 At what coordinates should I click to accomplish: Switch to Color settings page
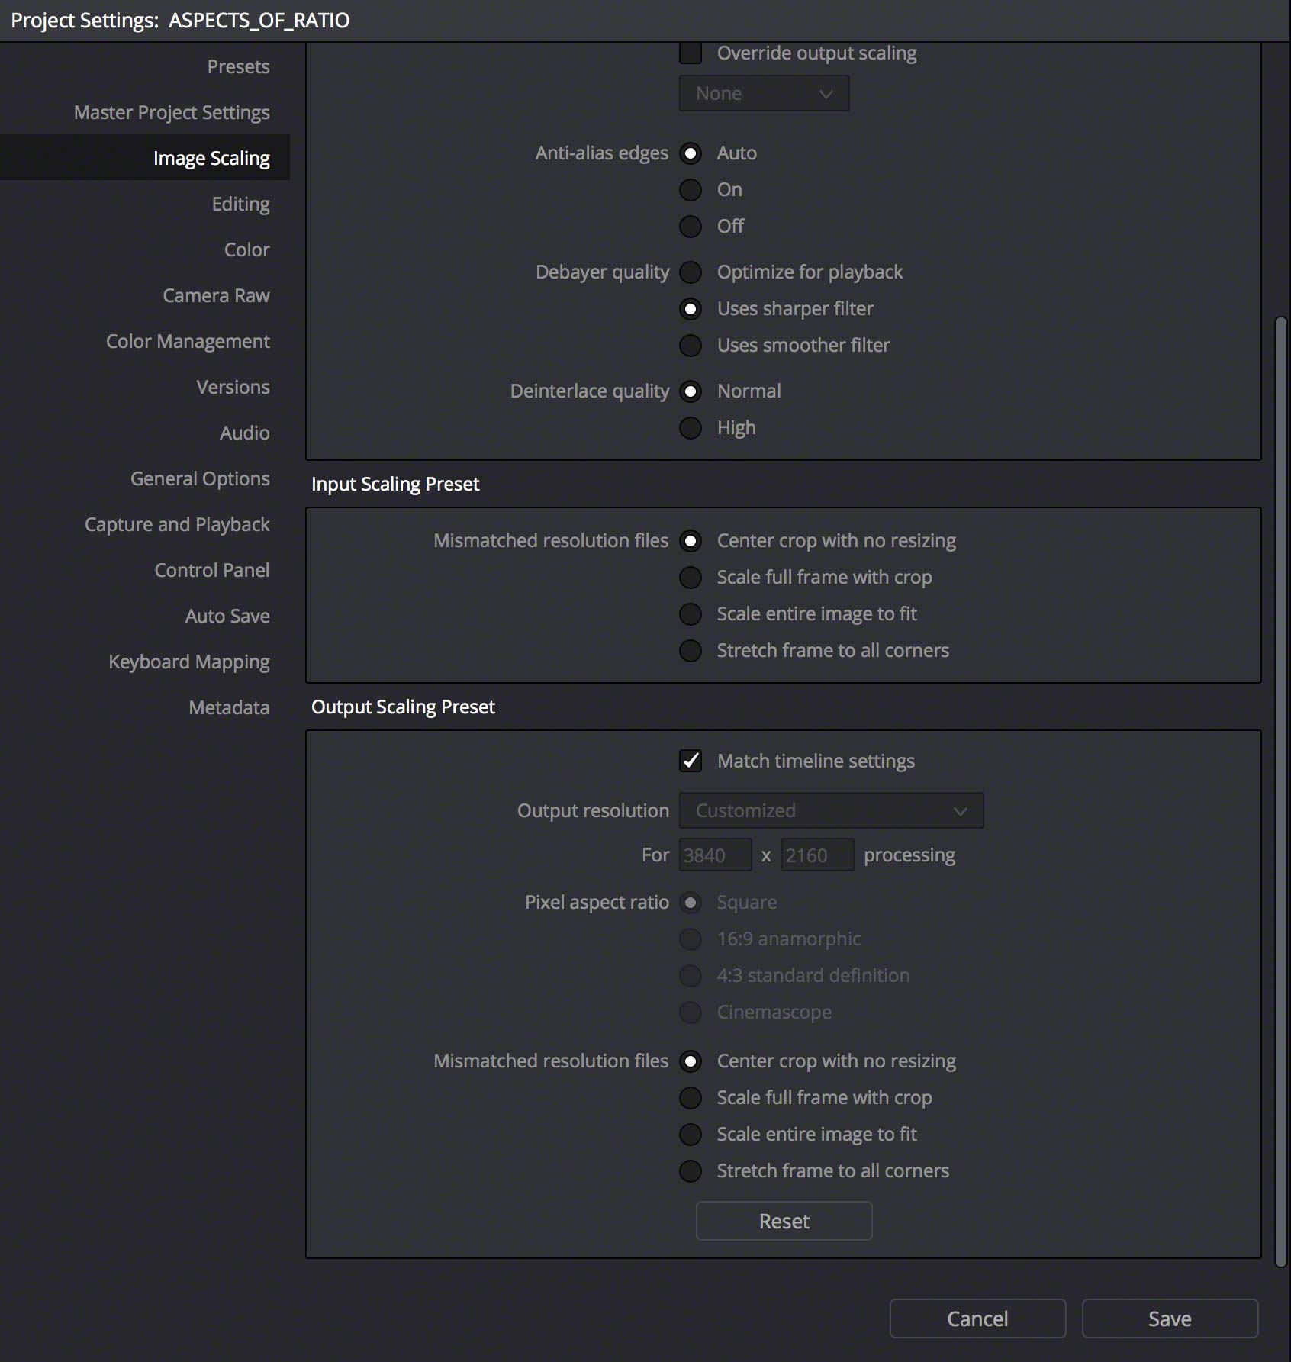point(246,250)
